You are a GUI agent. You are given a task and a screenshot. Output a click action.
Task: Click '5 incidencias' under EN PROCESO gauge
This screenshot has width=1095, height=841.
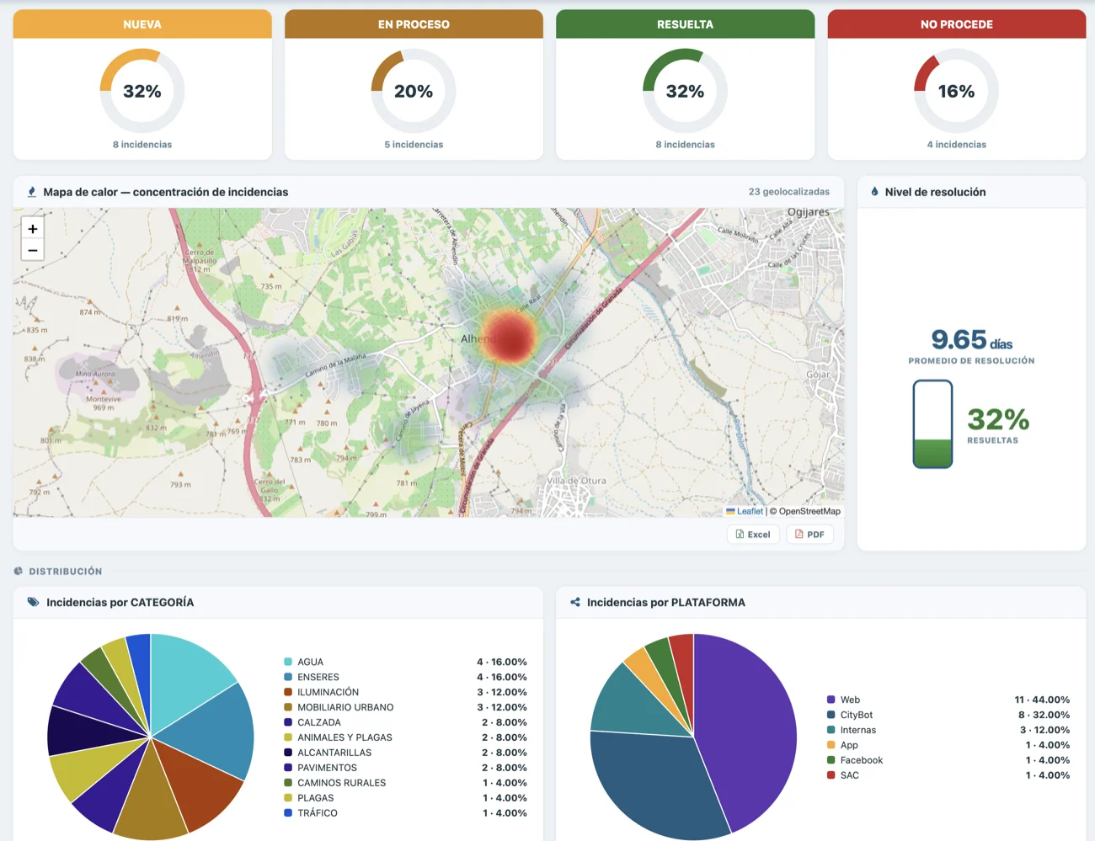point(414,145)
